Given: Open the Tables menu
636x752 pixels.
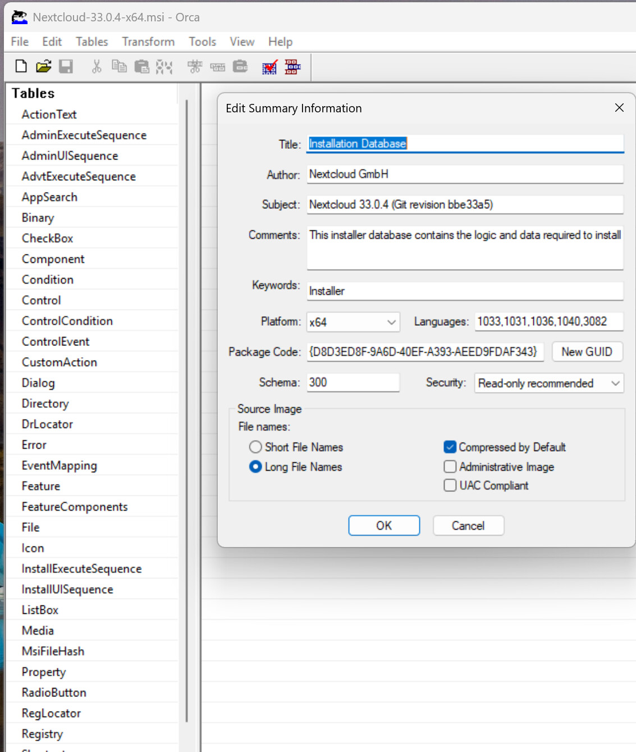Looking at the screenshot, I should (x=92, y=42).
